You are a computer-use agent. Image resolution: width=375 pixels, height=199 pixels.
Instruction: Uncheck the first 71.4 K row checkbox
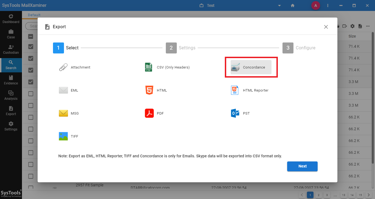coord(31,47)
